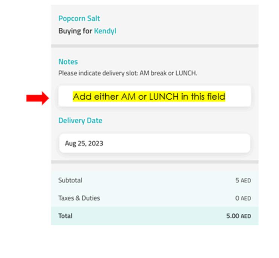
Task: Select the Kendyl recipient name
Action: pyautogui.click(x=105, y=31)
